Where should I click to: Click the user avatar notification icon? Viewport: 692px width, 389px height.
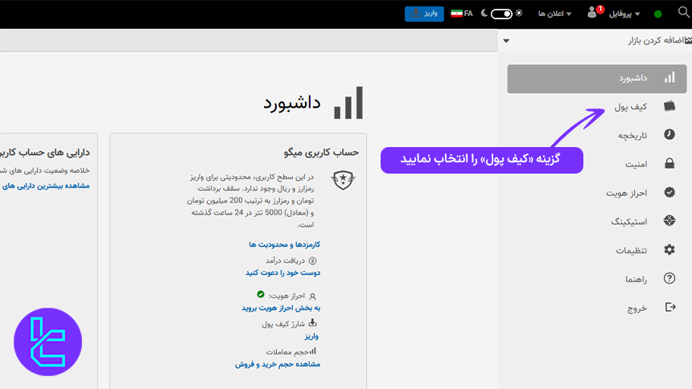tap(593, 13)
